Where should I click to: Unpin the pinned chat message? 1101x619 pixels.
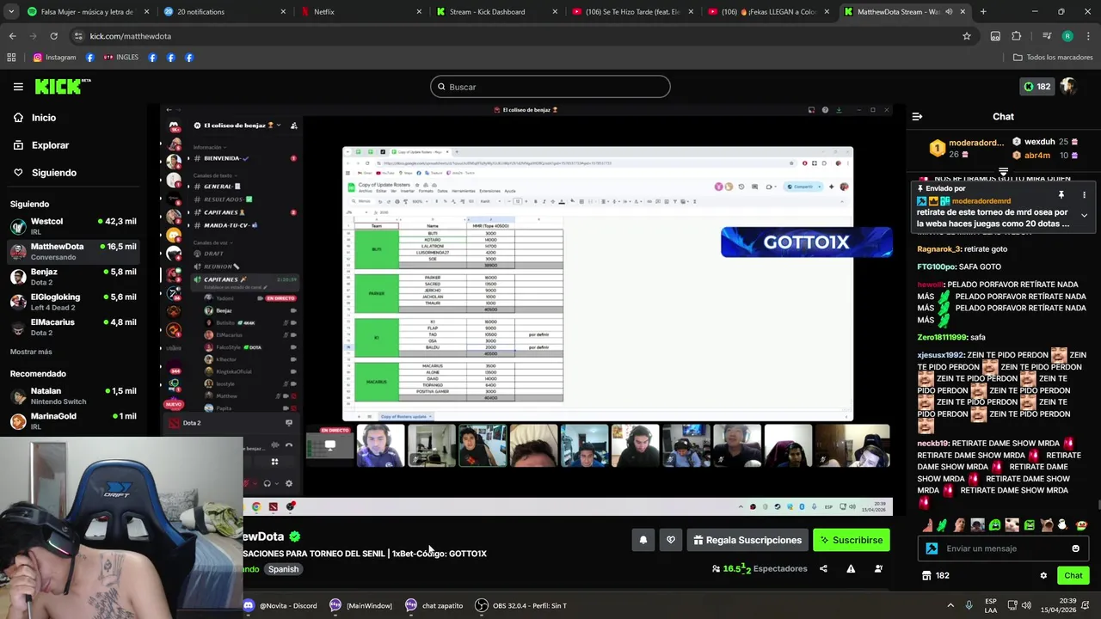point(1061,195)
